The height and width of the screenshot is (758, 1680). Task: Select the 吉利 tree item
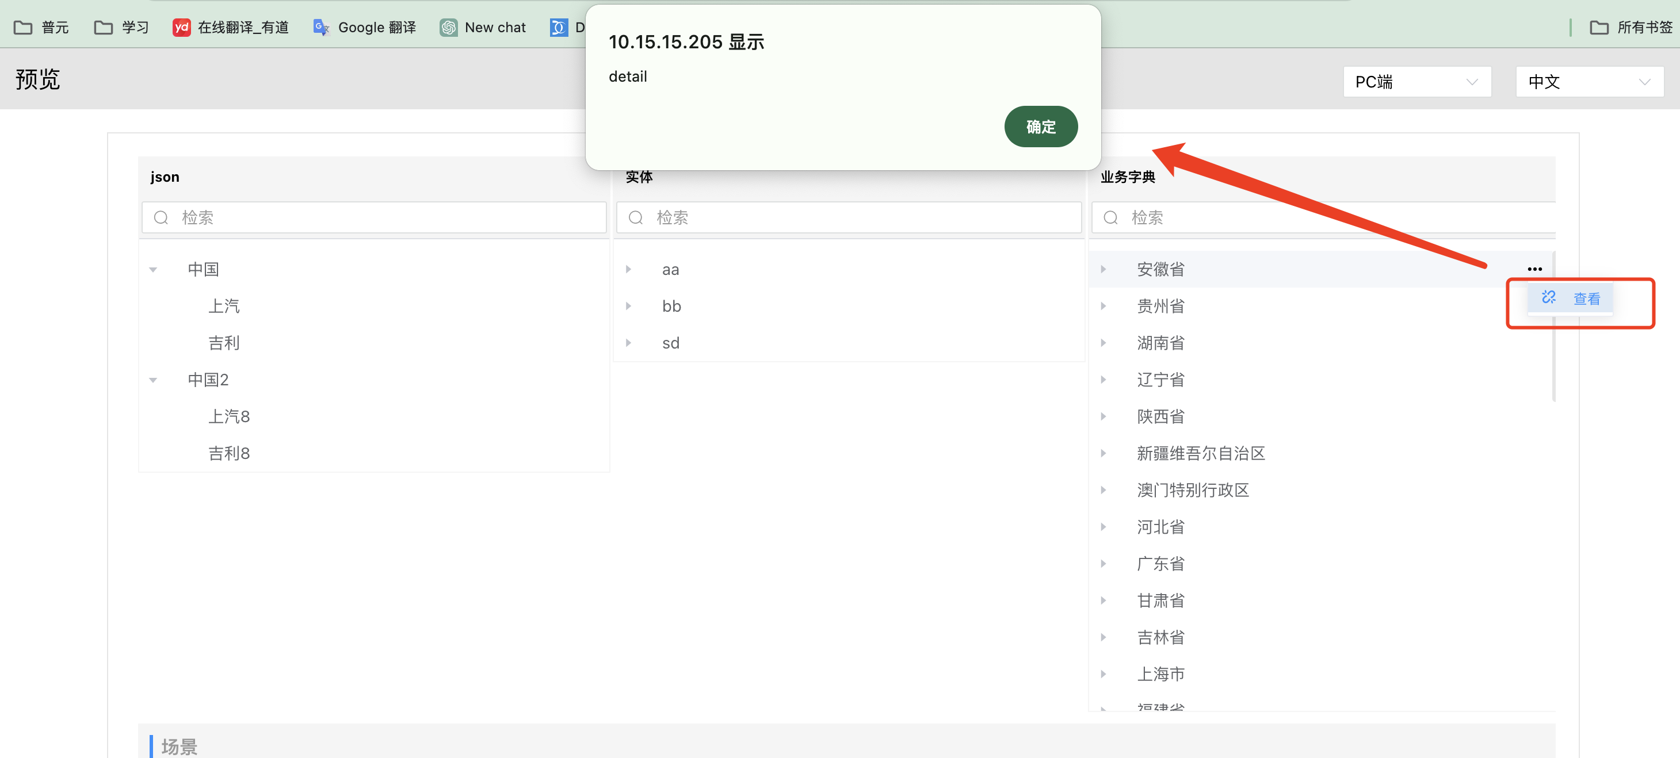coord(224,343)
